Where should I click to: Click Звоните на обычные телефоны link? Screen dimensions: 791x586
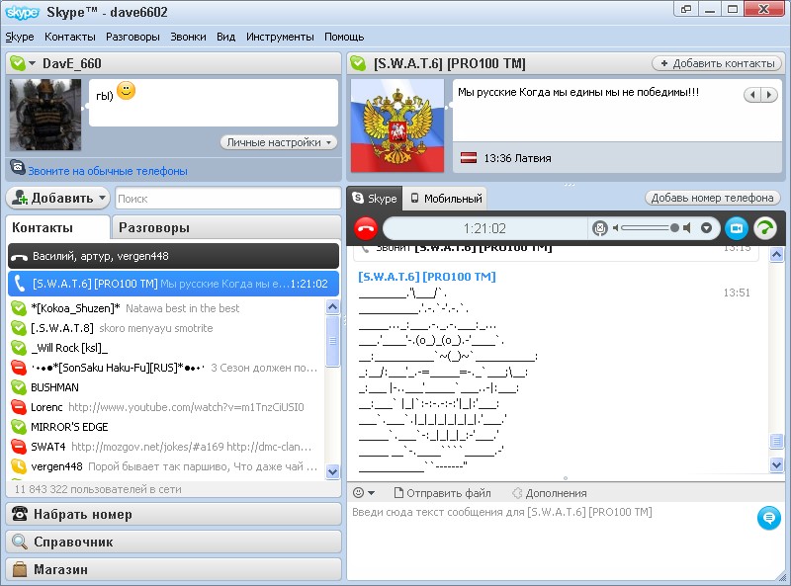(107, 171)
